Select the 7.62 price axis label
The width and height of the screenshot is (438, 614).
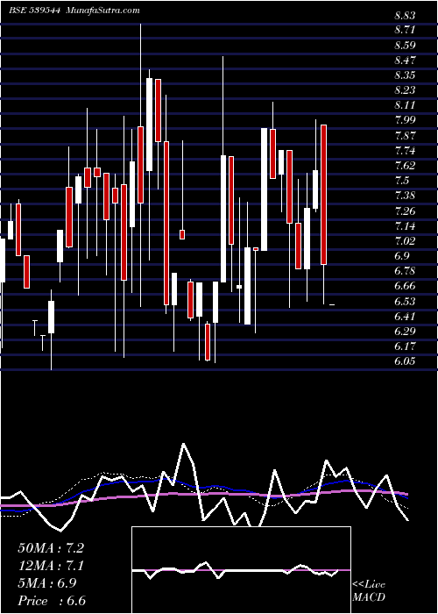coord(405,165)
